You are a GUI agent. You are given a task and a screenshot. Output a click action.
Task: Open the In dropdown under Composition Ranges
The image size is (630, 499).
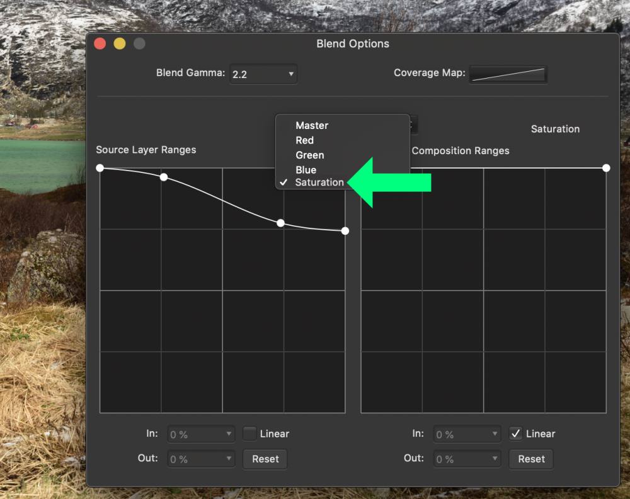pos(466,434)
